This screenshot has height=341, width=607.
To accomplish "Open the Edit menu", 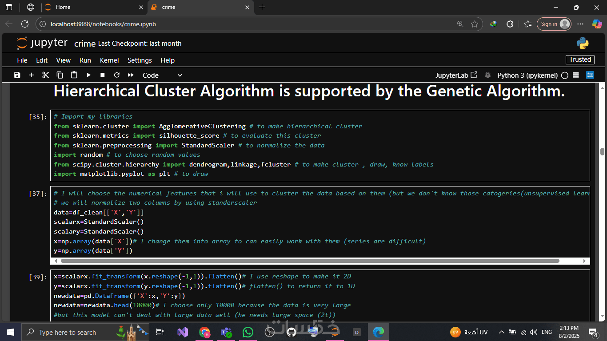I will click(42, 60).
